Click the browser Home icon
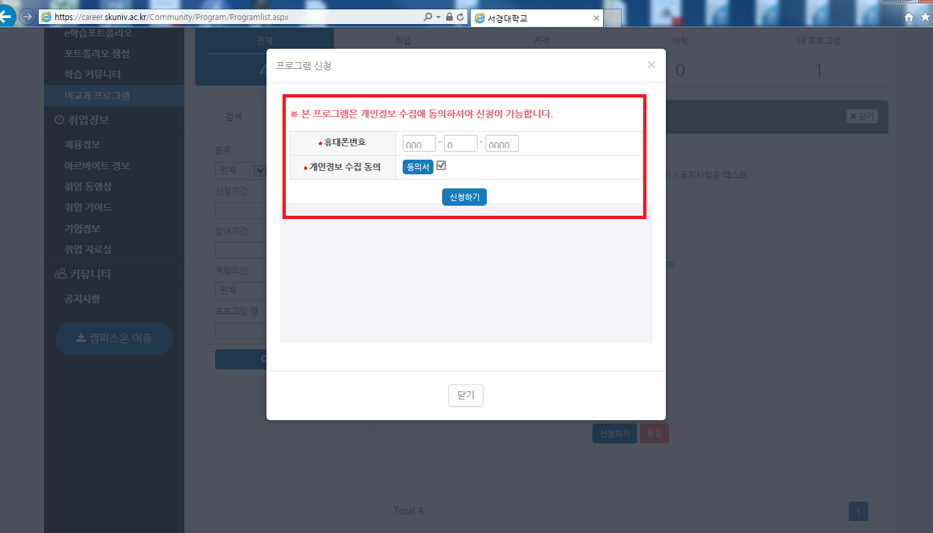This screenshot has width=933, height=533. [x=908, y=16]
